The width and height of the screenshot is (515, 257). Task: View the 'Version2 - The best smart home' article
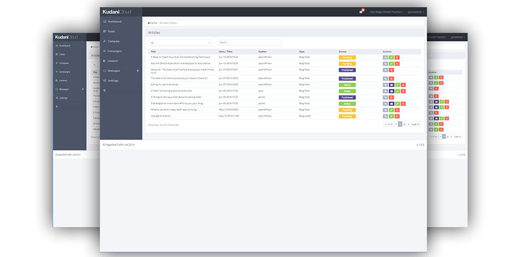coord(385,70)
